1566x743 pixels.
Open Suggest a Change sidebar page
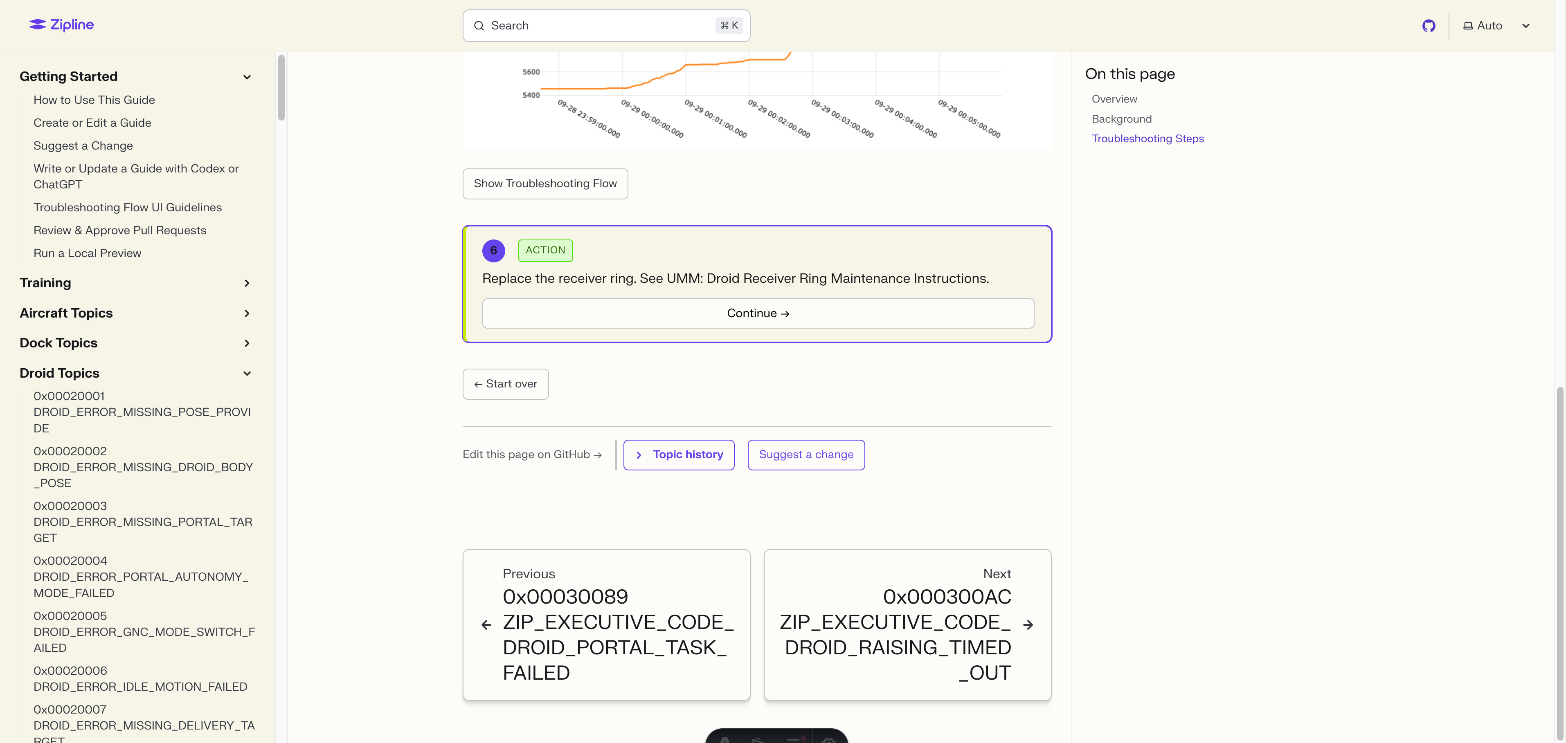point(83,146)
